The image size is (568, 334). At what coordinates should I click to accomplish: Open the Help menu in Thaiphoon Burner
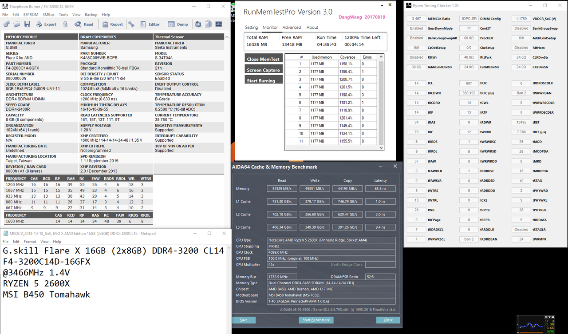106,15
